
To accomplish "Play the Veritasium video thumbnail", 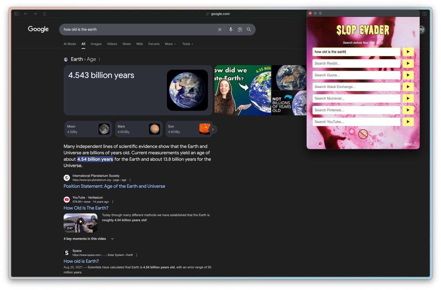I will tap(81, 222).
